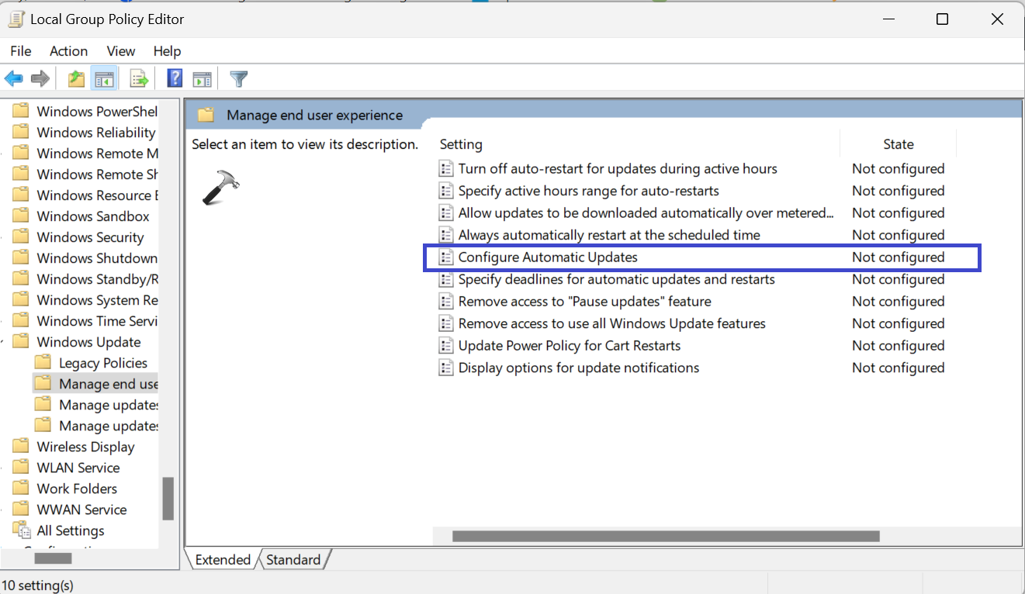1025x594 pixels.
Task: Click the vertical scrollbar thumb of the console tree
Action: tap(168, 498)
